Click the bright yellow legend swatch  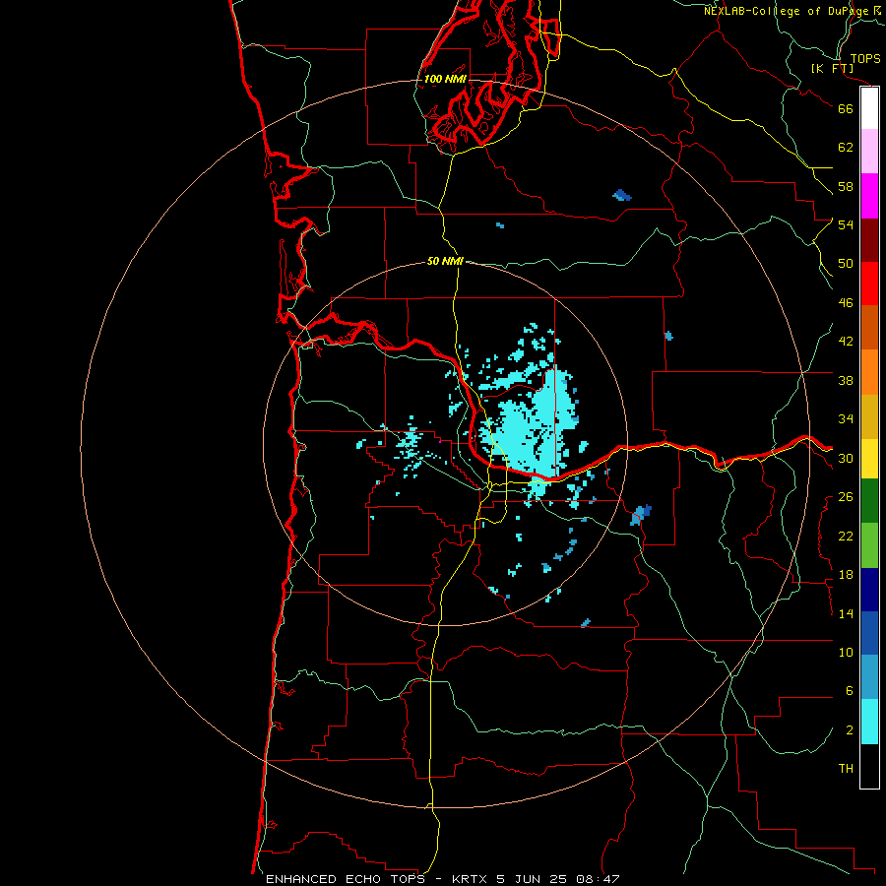(x=869, y=459)
